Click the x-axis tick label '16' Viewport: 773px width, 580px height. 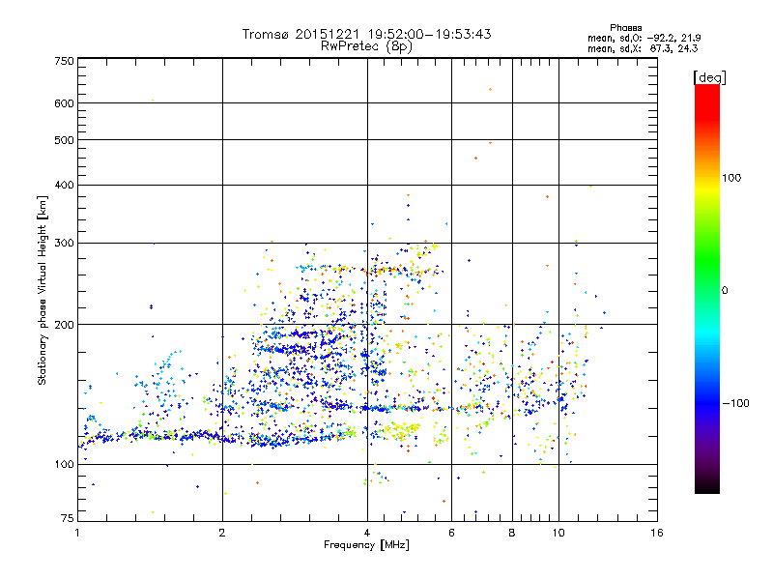coord(657,533)
